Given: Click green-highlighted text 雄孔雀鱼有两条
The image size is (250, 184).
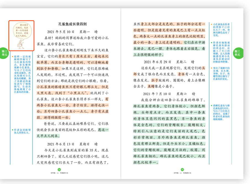Looking at the screenshot, I should (x=147, y=106).
